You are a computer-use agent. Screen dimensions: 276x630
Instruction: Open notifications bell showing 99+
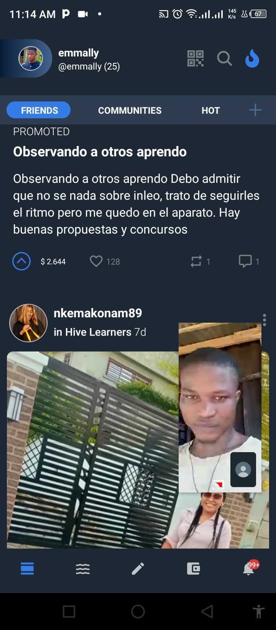[249, 569]
